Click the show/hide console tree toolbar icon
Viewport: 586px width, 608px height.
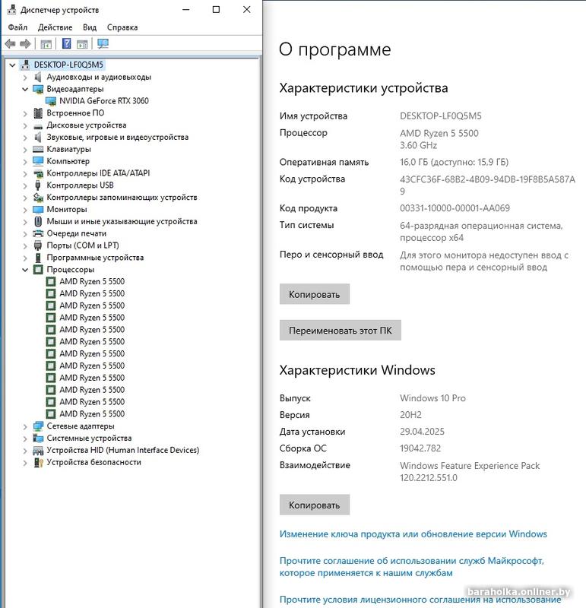tap(46, 44)
